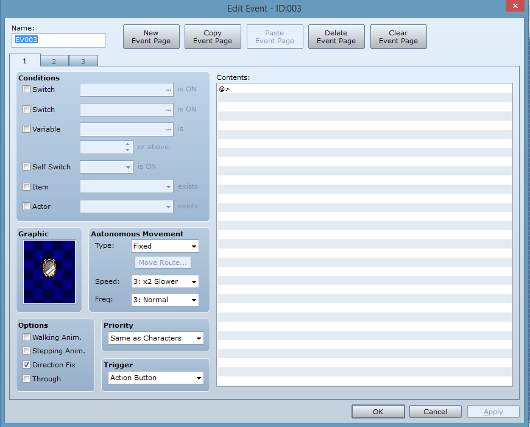The height and width of the screenshot is (427, 530).
Task: Click the event Name text field
Action: (x=58, y=40)
